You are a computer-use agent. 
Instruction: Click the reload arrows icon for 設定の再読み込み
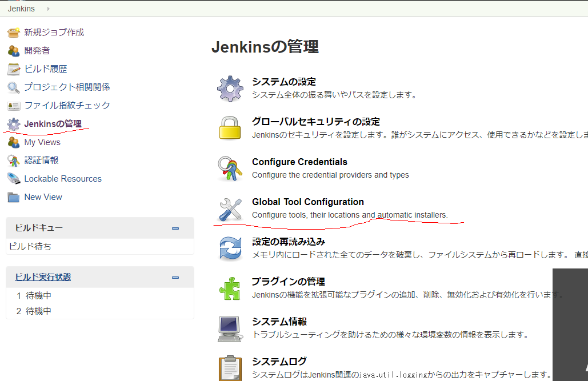point(230,248)
